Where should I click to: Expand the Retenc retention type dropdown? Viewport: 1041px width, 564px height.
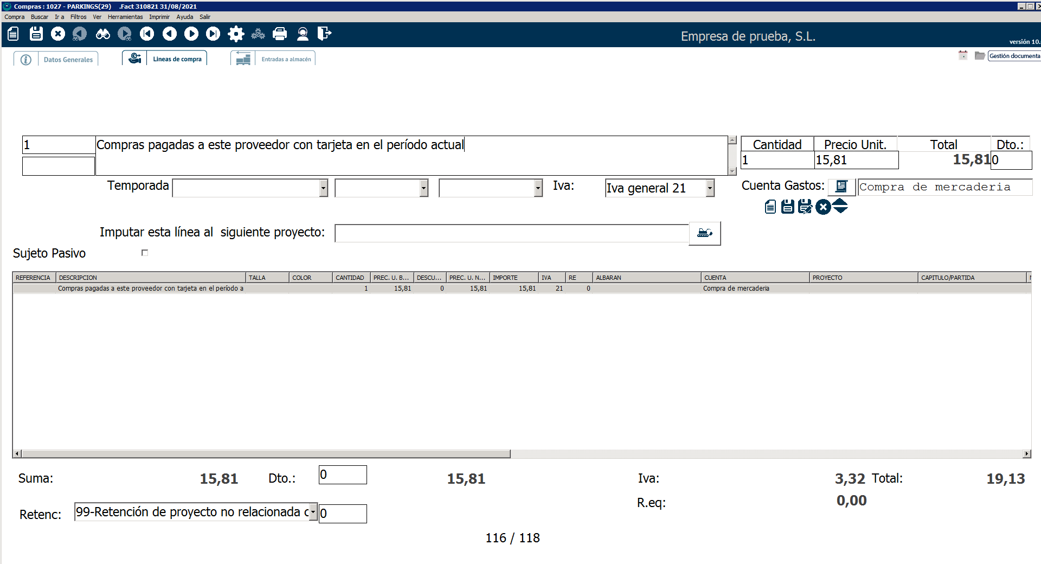pyautogui.click(x=313, y=512)
